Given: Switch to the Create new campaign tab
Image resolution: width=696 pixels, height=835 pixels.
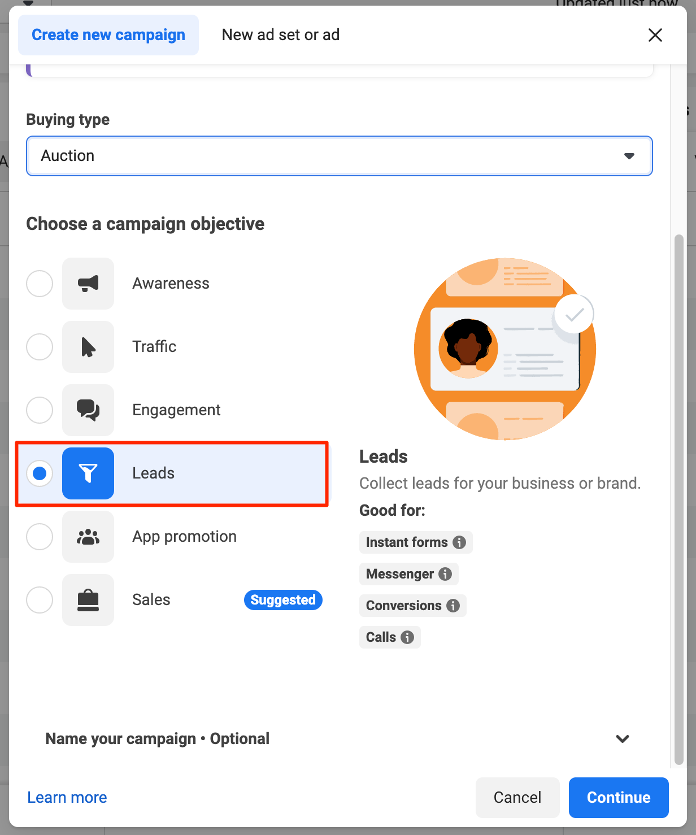Looking at the screenshot, I should coord(108,34).
